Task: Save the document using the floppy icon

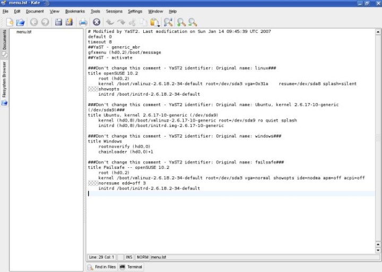Action: tap(58, 22)
